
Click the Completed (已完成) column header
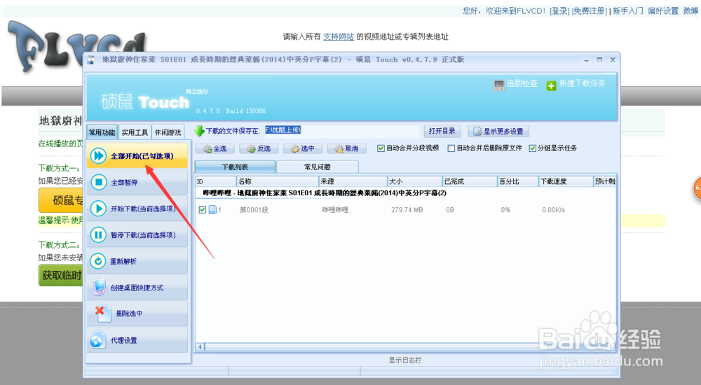click(470, 181)
